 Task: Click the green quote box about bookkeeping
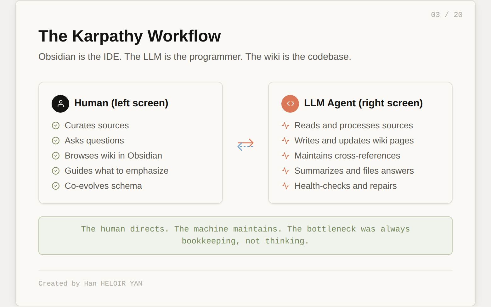click(245, 236)
